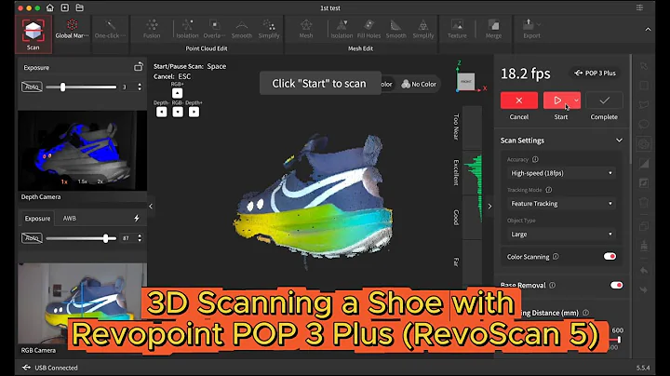This screenshot has width=670, height=376.
Task: Select the Scan tool in toolbar
Action: click(x=33, y=34)
